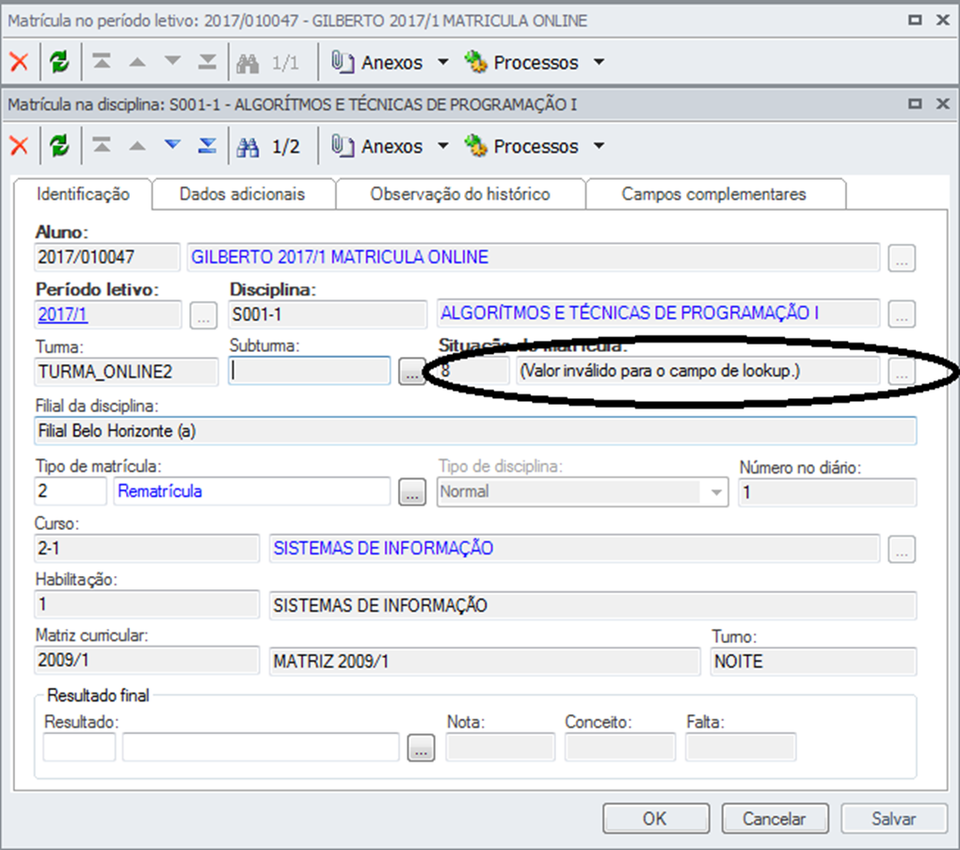The width and height of the screenshot is (960, 850).
Task: Open the Subturma lookup button
Action: (412, 371)
